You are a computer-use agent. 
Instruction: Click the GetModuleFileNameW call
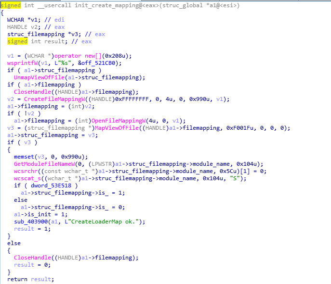pyautogui.click(x=44, y=164)
